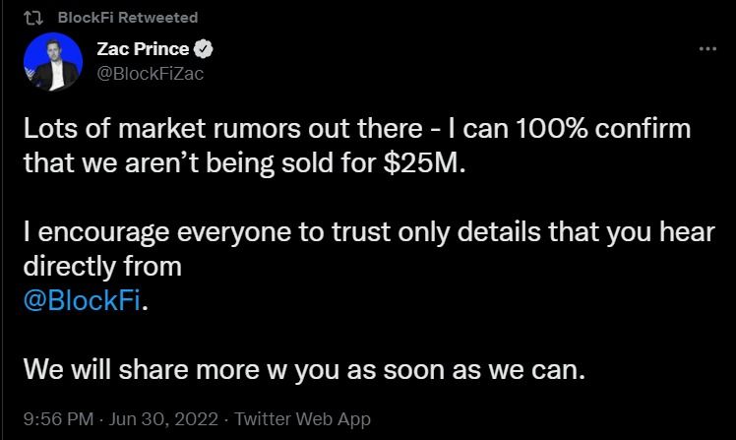Image resolution: width=736 pixels, height=440 pixels.
Task: Open the three-dot more options menu
Action: (706, 48)
